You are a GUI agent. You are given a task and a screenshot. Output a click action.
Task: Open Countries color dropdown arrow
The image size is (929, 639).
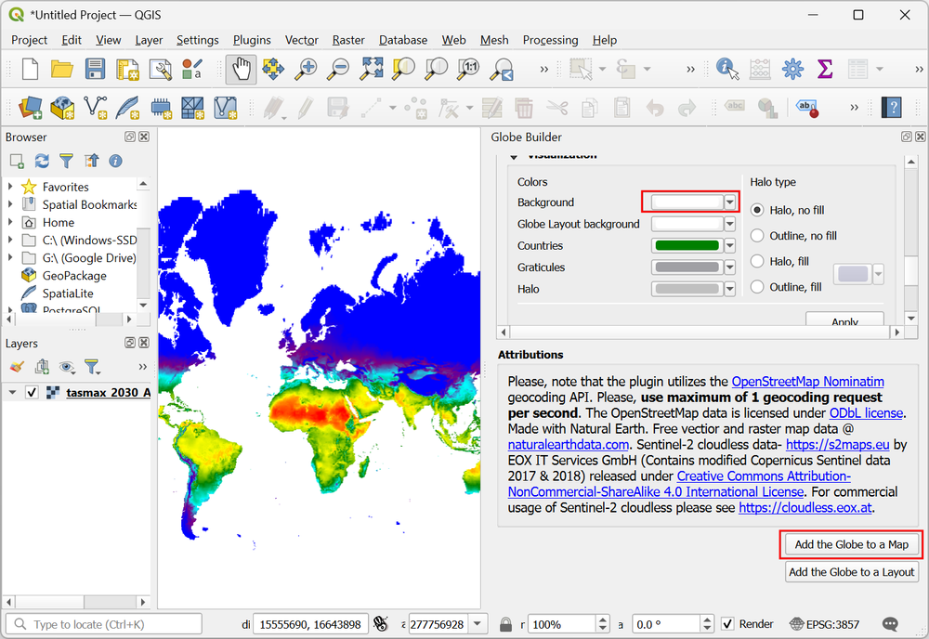click(x=730, y=245)
